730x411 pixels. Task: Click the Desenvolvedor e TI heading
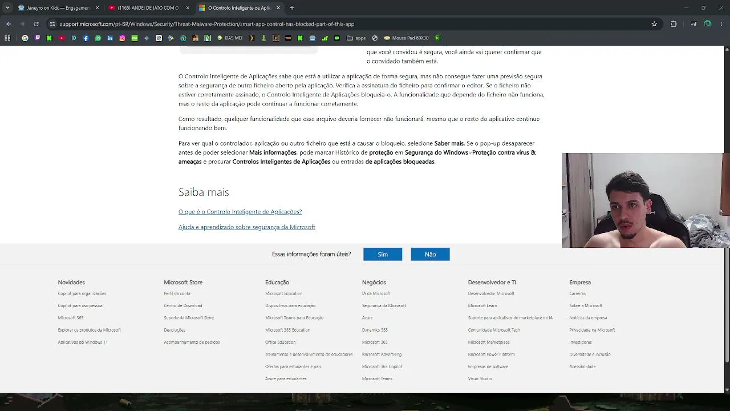point(492,283)
